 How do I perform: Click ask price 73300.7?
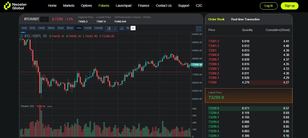point(214,60)
